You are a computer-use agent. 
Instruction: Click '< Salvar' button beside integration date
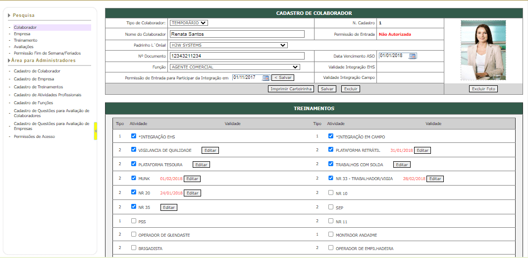(283, 77)
